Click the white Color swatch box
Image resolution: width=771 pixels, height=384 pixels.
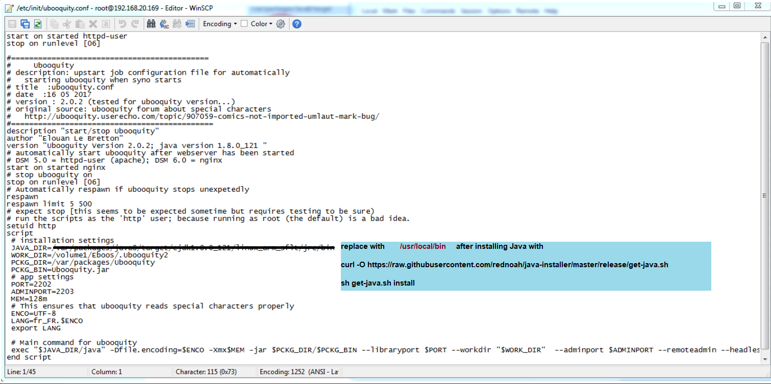click(244, 23)
